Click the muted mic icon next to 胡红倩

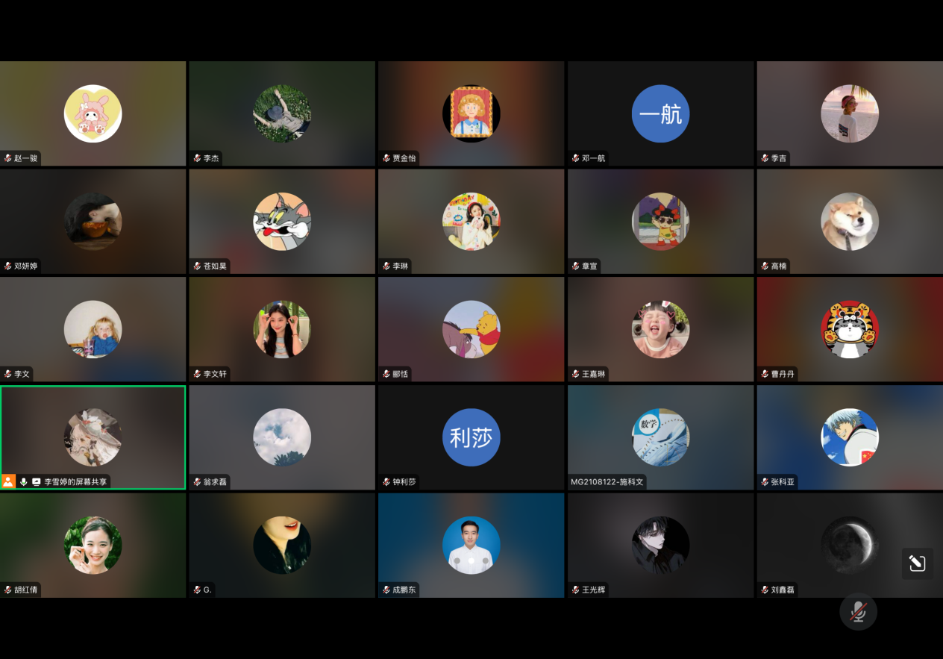8,590
